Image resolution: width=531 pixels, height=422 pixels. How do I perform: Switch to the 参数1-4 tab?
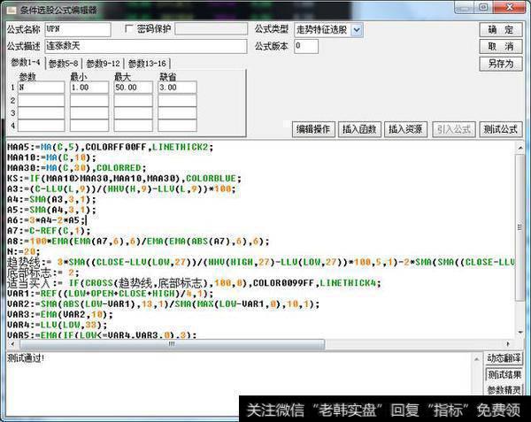click(26, 63)
